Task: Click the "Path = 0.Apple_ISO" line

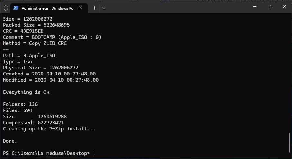Action: point(29,56)
